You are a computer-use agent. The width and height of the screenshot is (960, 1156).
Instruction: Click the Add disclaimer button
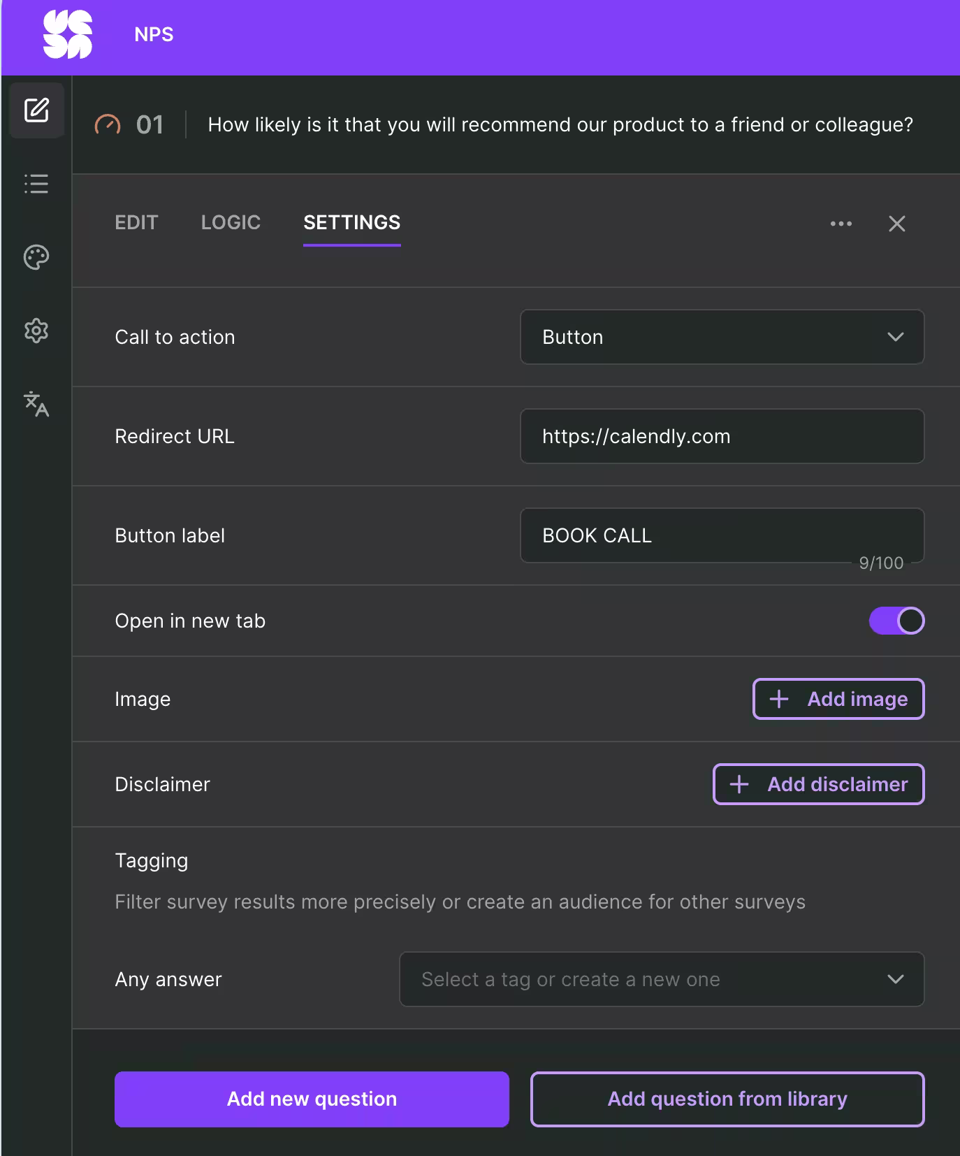click(818, 784)
